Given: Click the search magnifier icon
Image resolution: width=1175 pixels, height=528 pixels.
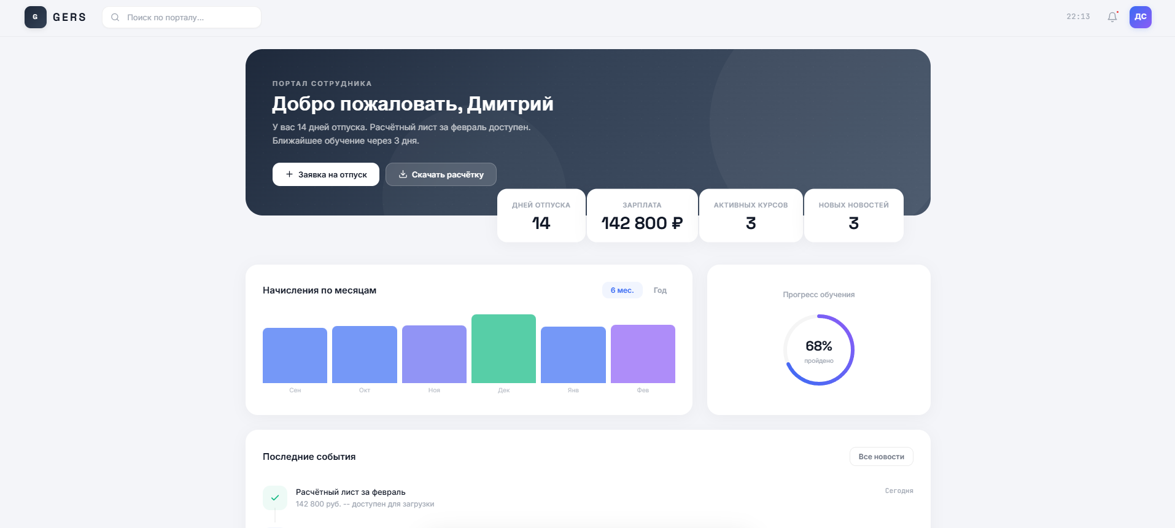Looking at the screenshot, I should [115, 17].
